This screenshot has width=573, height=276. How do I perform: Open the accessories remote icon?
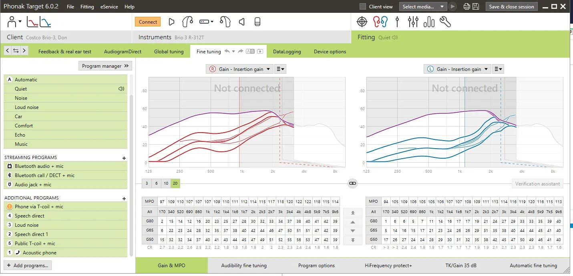(257, 22)
